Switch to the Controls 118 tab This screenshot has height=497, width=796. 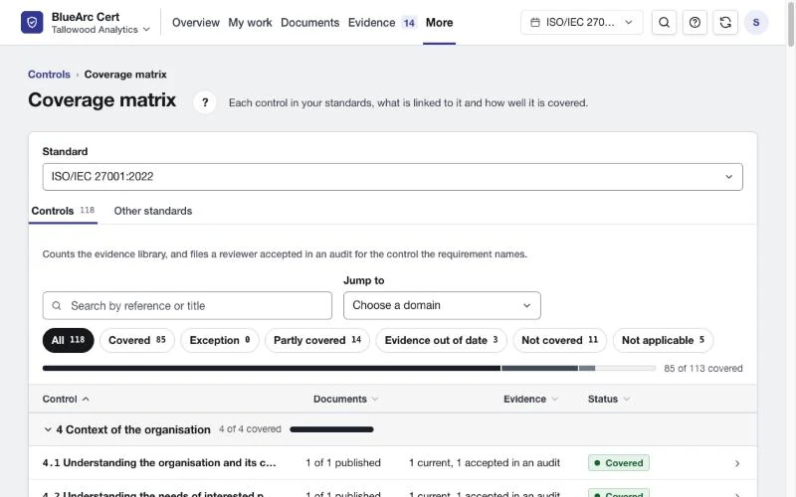click(x=63, y=211)
